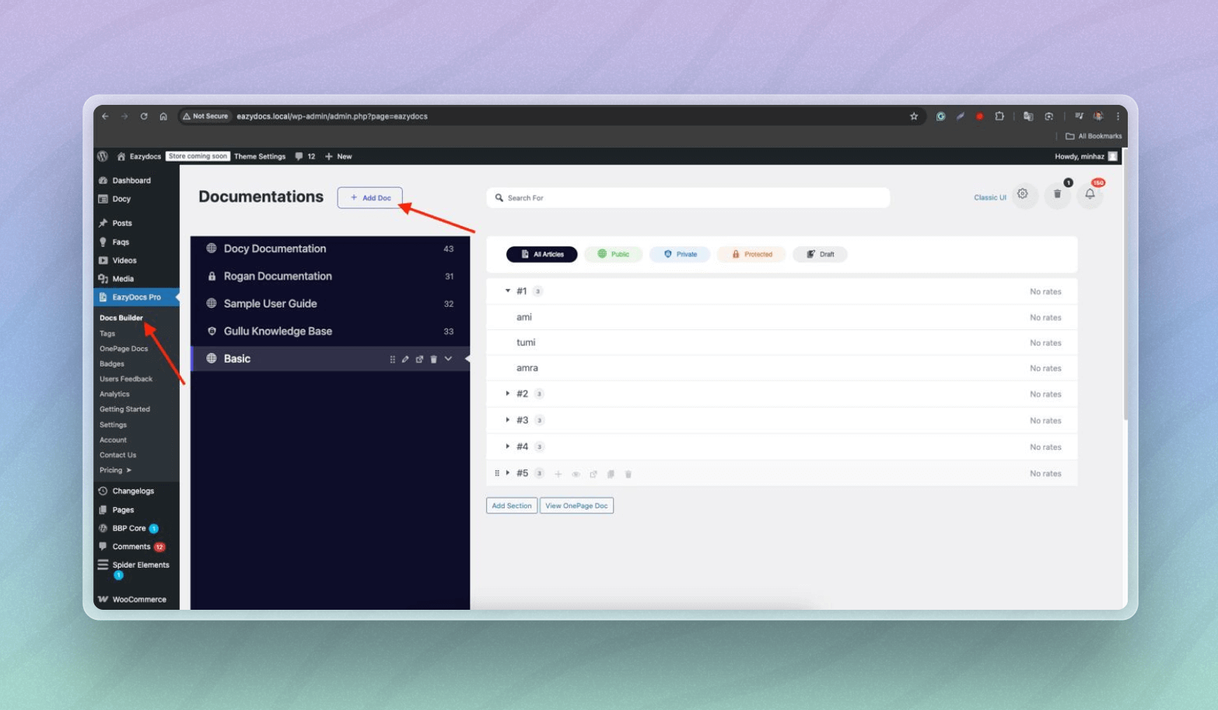Screen dimensions: 1218x710
Task: Click the Add Section button
Action: (x=511, y=506)
